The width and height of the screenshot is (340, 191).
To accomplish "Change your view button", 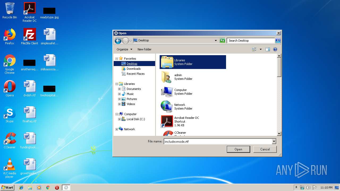I will click(x=254, y=49).
